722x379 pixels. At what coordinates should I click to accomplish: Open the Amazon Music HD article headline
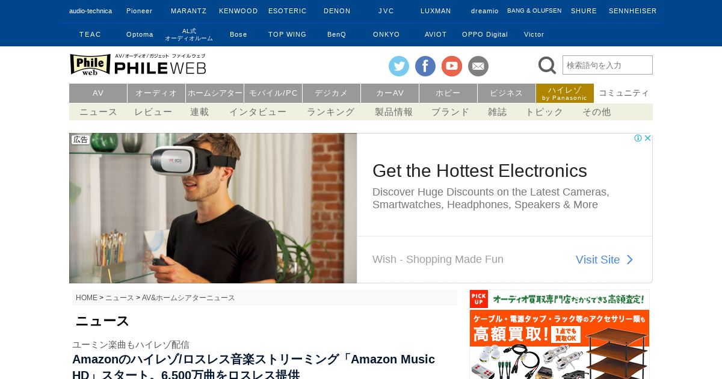point(253,366)
